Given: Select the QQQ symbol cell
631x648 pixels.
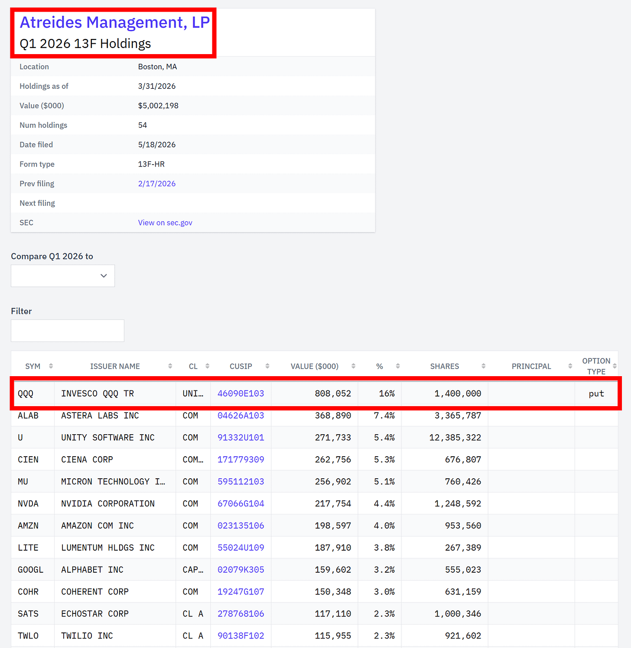Looking at the screenshot, I should coord(33,393).
